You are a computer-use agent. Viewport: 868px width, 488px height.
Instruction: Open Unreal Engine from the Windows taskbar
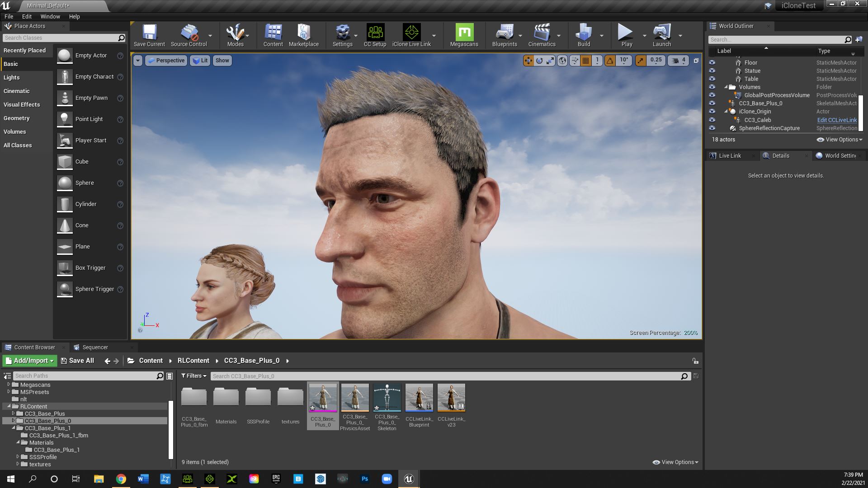409,479
